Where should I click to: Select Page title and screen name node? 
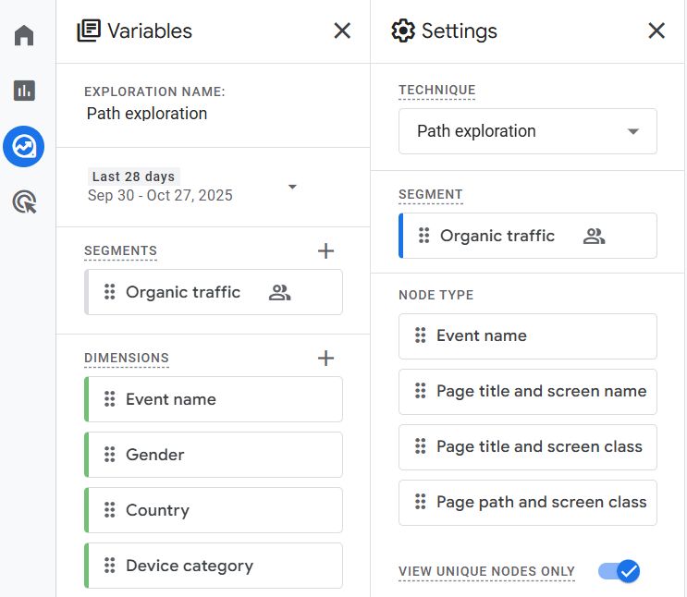[527, 392]
